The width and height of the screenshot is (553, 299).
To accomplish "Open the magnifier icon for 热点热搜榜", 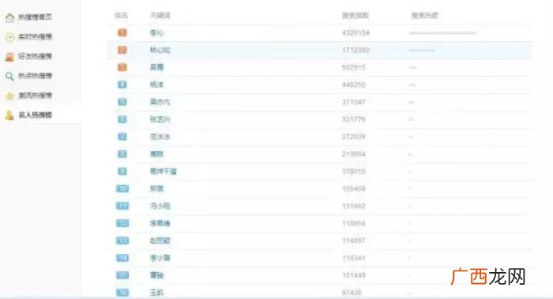I will point(9,76).
